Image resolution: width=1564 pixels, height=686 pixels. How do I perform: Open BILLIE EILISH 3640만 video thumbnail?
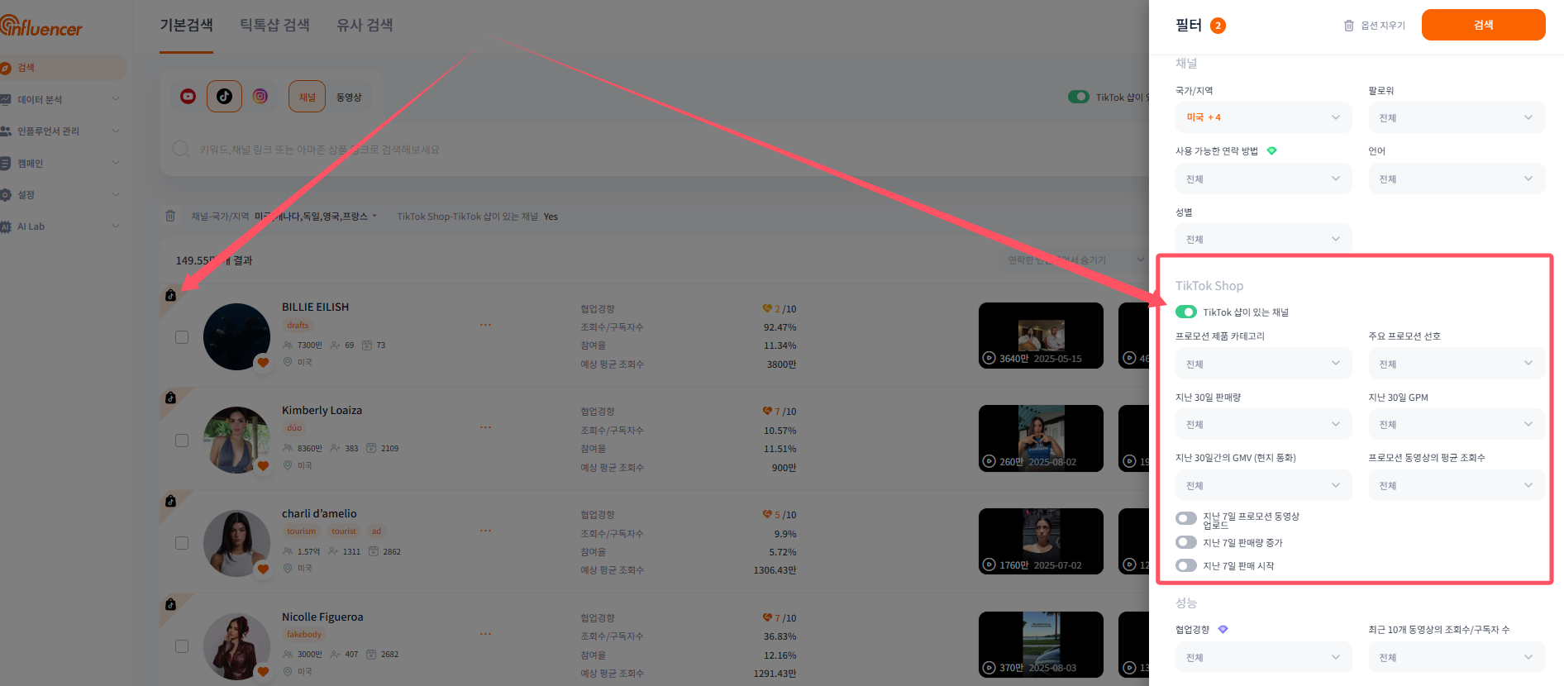(x=1041, y=336)
